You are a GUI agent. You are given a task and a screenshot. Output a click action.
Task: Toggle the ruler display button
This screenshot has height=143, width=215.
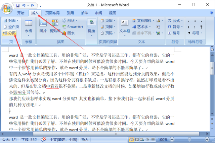[x=212, y=49]
